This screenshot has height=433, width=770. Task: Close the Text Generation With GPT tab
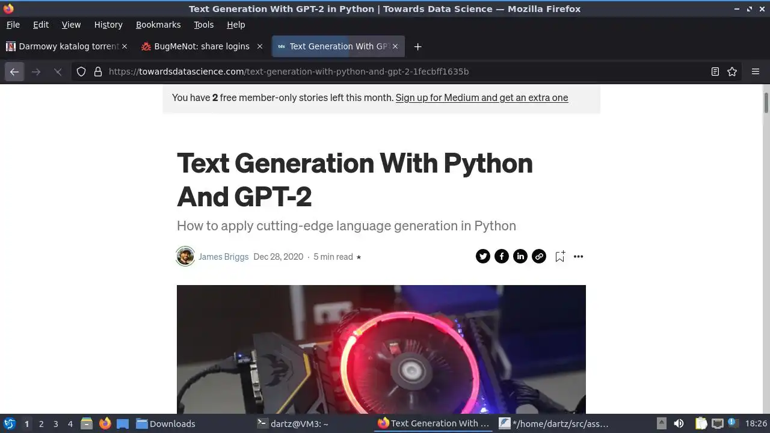(395, 46)
